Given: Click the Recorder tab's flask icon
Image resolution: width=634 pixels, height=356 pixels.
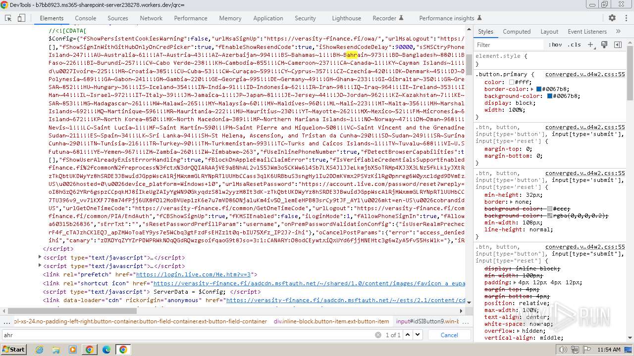Looking at the screenshot, I should tap(401, 18).
